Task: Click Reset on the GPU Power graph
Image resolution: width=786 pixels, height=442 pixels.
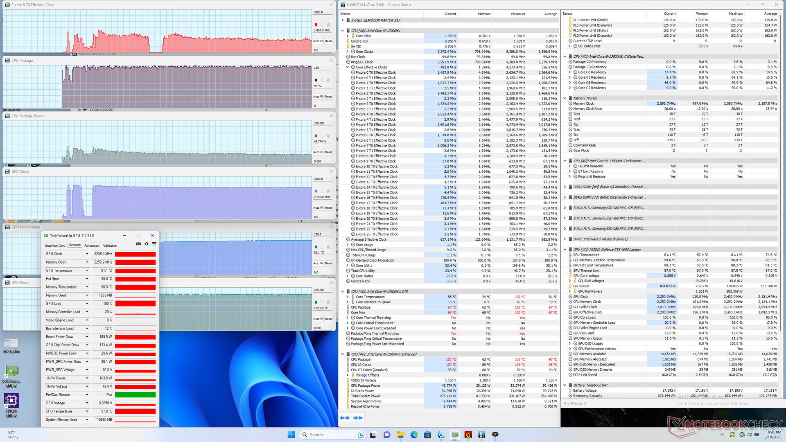Action: tap(329, 319)
